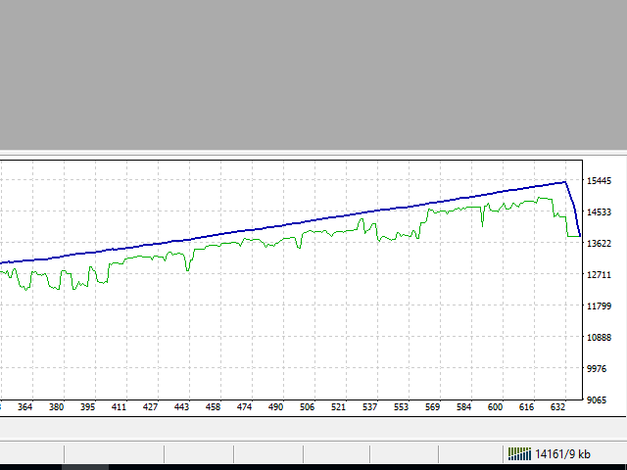Click the flat end segment of the green equity line
This screenshot has height=470, width=627.
pyautogui.click(x=574, y=235)
